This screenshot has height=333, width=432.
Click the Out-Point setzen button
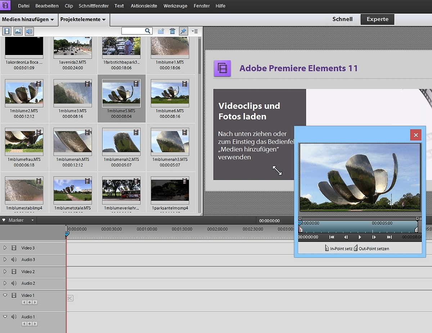point(372,248)
